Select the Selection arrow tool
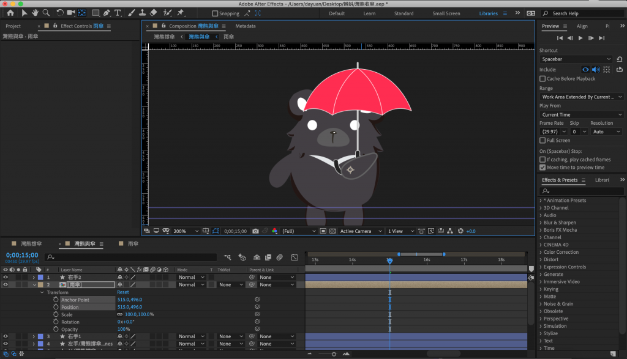Screen dimensions: 627x359 click(x=24, y=13)
